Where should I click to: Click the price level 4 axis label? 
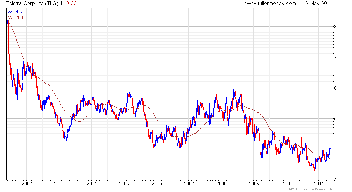coord(335,149)
